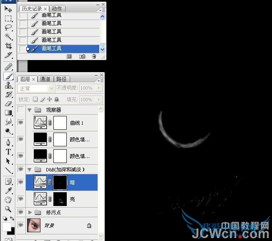
Task: Select the Lasso tool
Action: (x=8, y=28)
